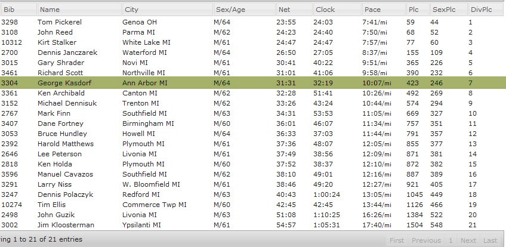The width and height of the screenshot is (506, 247).
Task: Sort by the Pace column header
Action: click(x=383, y=10)
